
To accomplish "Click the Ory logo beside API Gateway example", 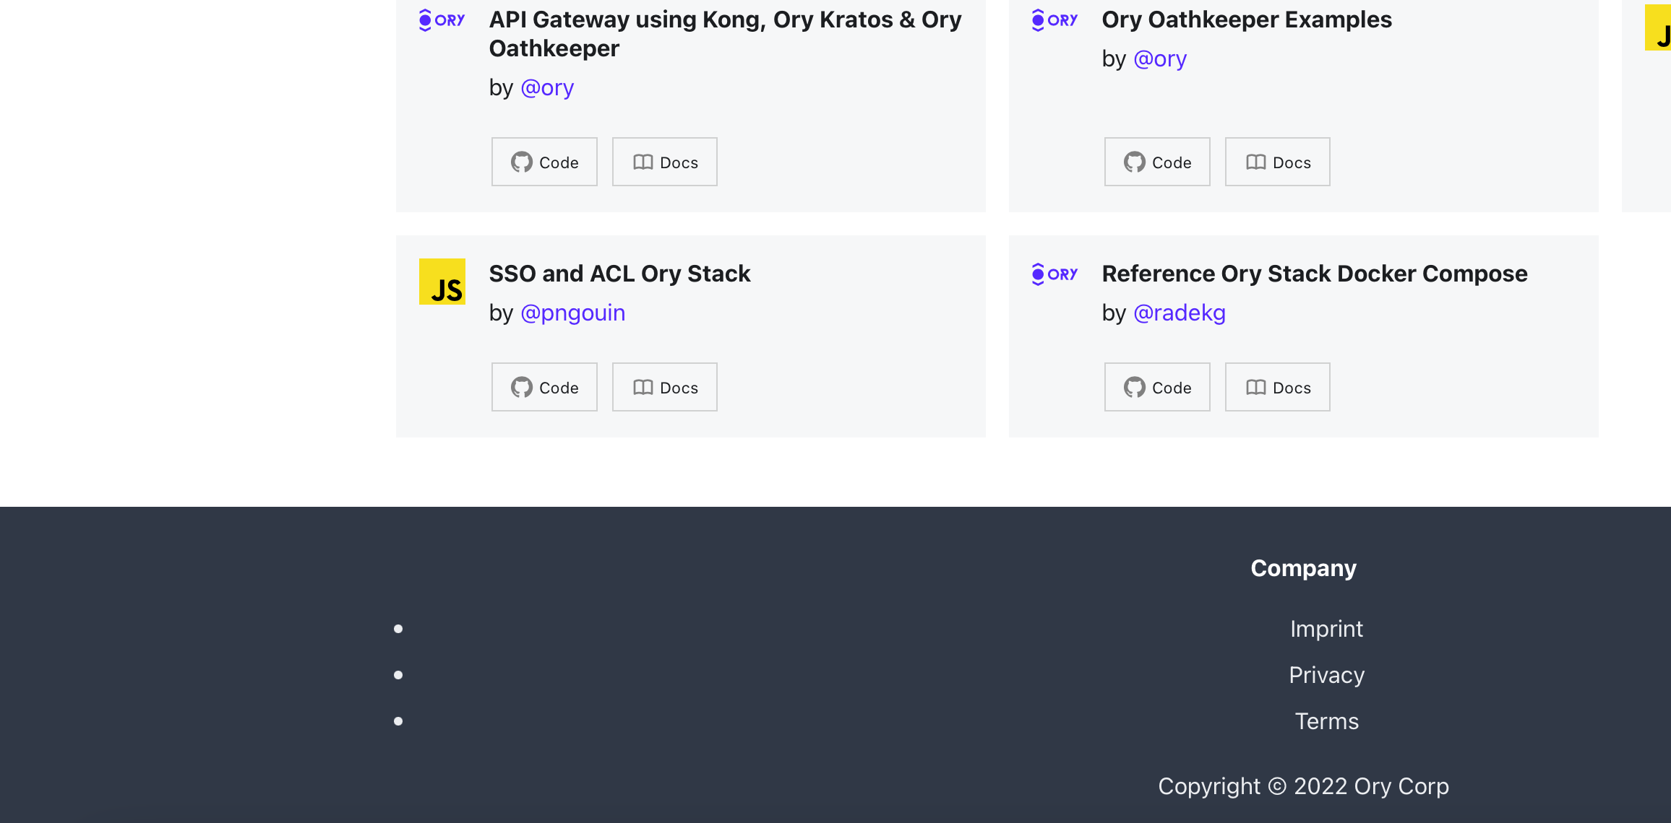I will pyautogui.click(x=442, y=19).
